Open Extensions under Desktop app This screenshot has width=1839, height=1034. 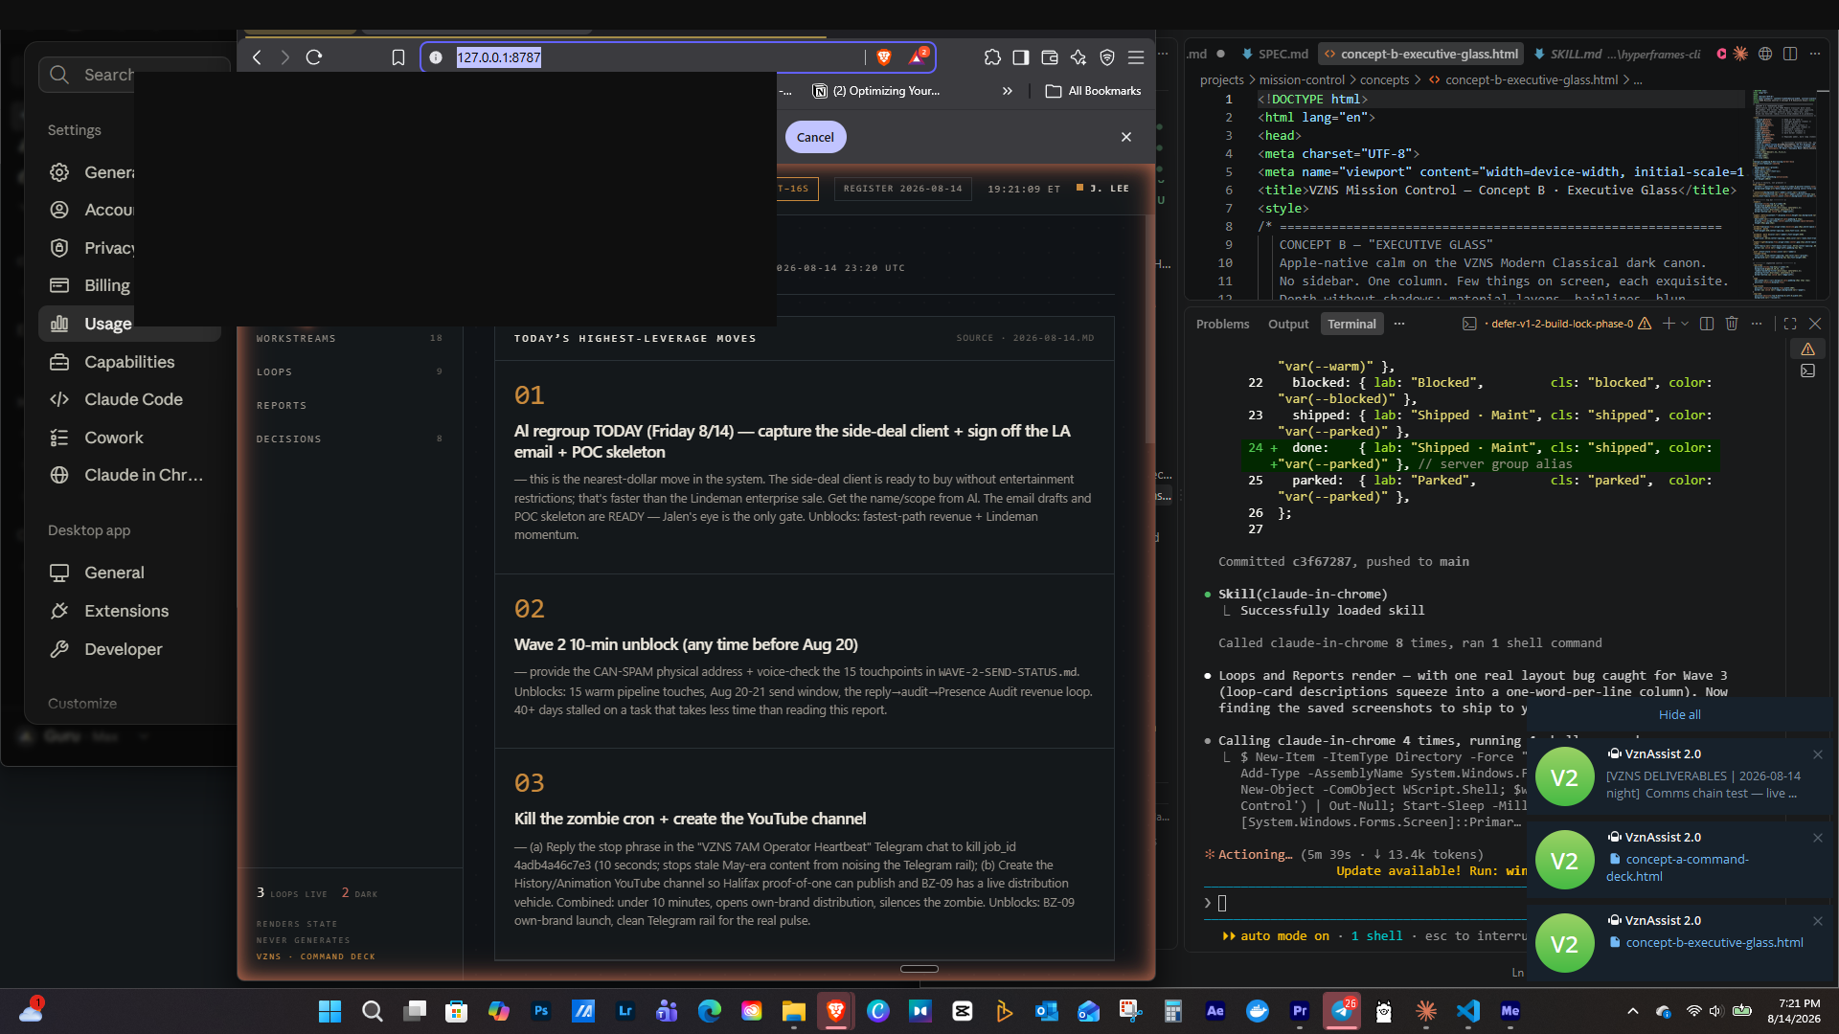pyautogui.click(x=129, y=611)
